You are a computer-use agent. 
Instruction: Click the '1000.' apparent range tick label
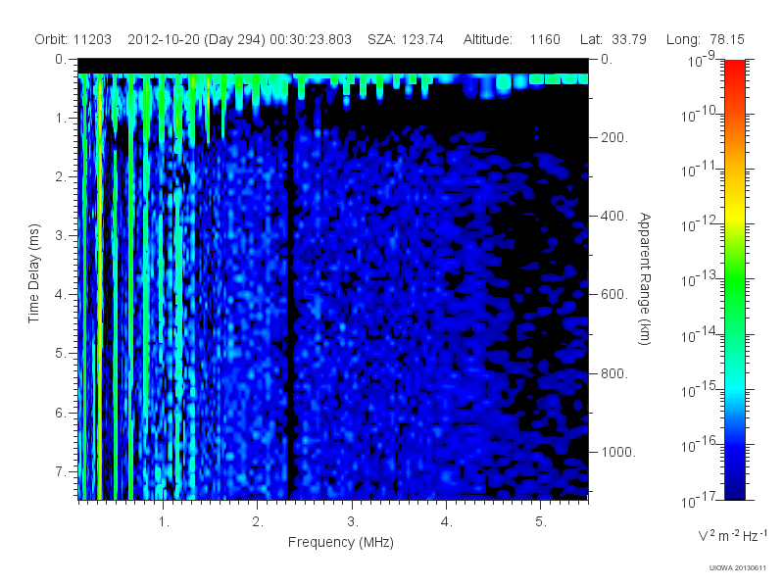618,452
